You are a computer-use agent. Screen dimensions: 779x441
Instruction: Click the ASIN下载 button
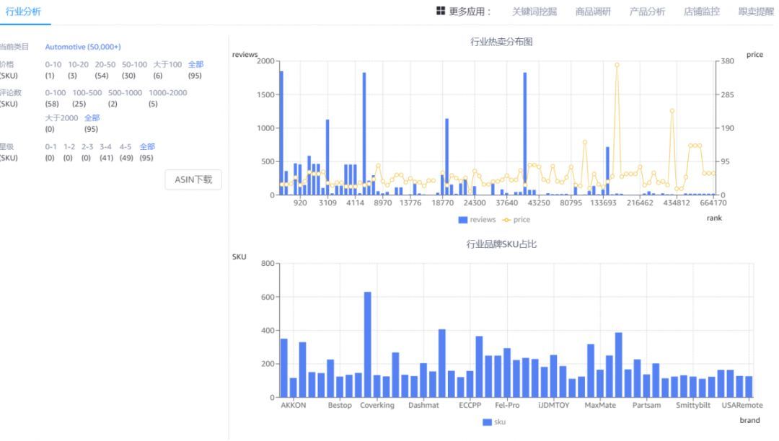click(x=193, y=179)
